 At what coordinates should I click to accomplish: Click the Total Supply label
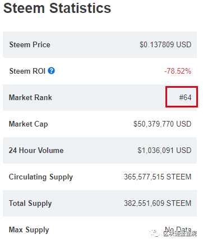30,204
